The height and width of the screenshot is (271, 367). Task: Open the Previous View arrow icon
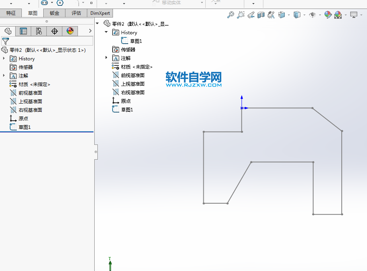coord(251,14)
